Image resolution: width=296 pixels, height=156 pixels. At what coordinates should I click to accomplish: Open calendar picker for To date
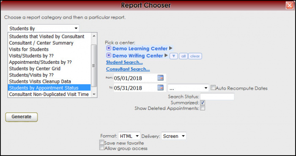(x=160, y=88)
